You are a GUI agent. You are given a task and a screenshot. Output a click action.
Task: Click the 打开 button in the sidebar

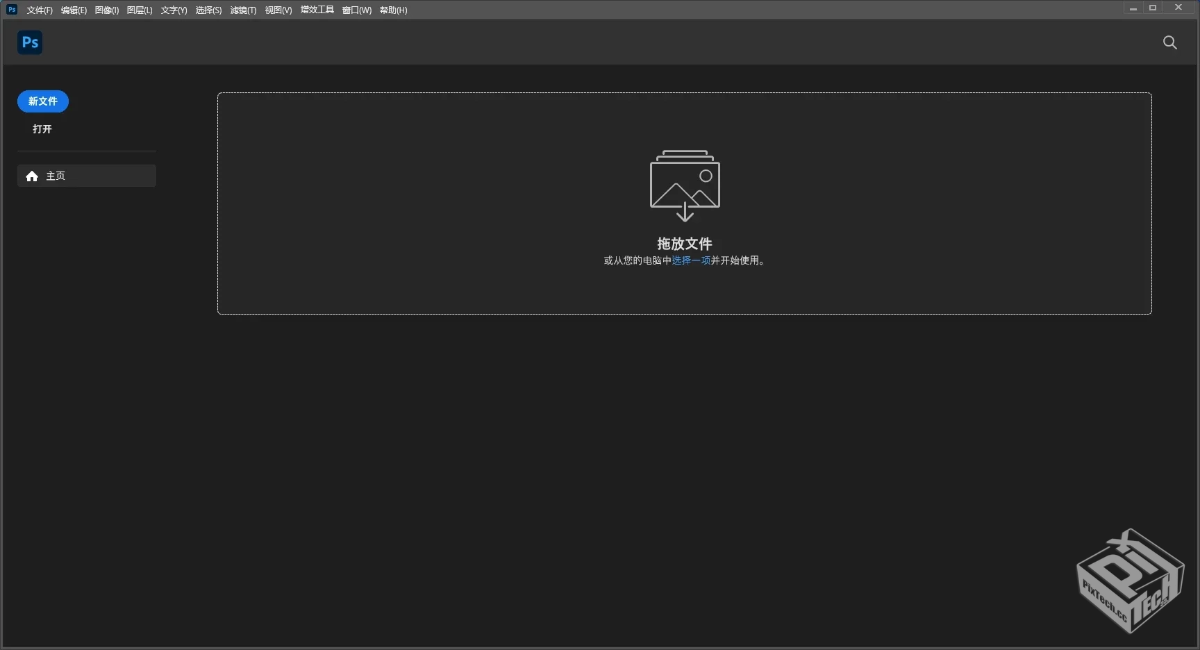pos(42,129)
